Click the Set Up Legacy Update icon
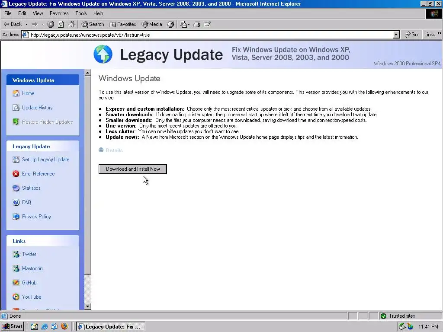 click(x=16, y=160)
